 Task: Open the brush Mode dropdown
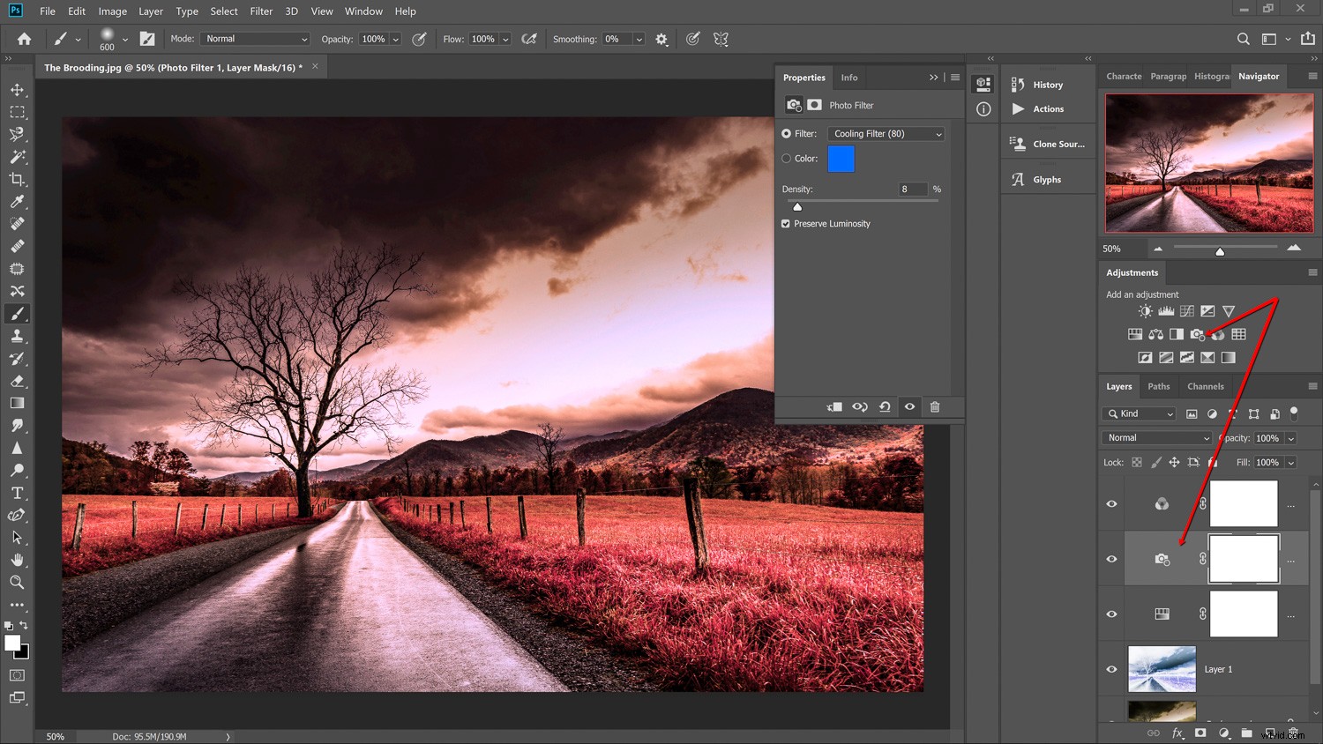pyautogui.click(x=254, y=39)
